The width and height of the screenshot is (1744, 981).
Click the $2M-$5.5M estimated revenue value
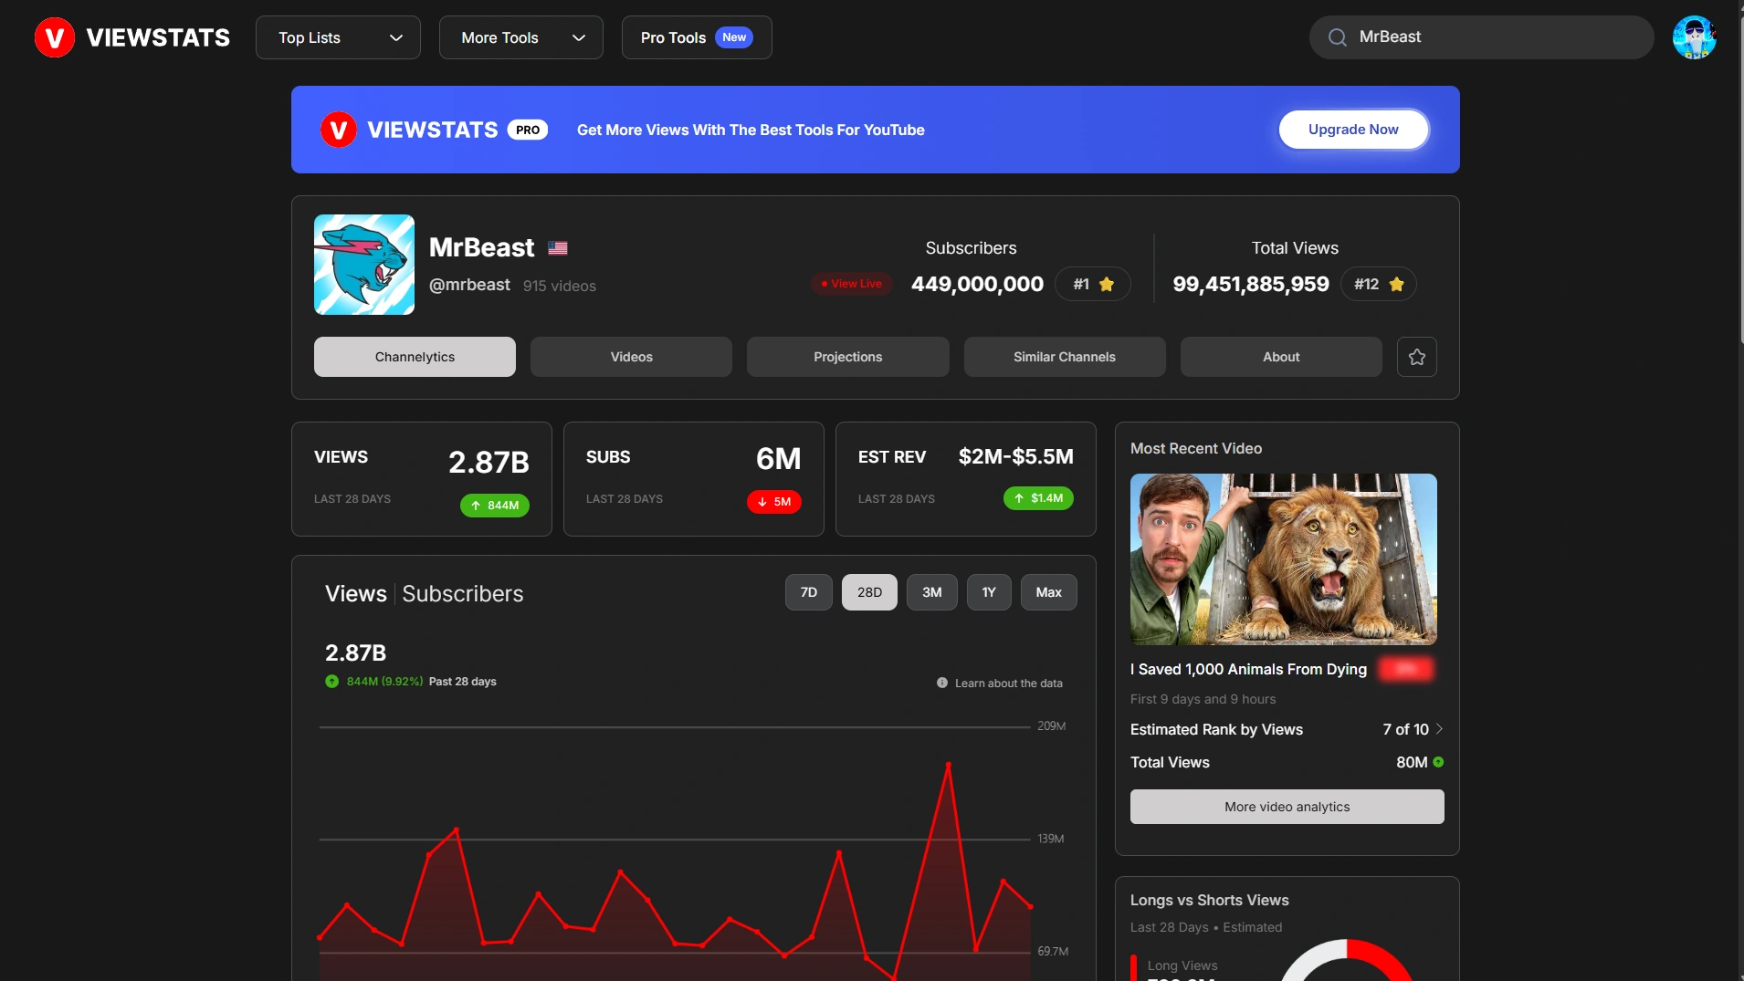[x=1016, y=456]
